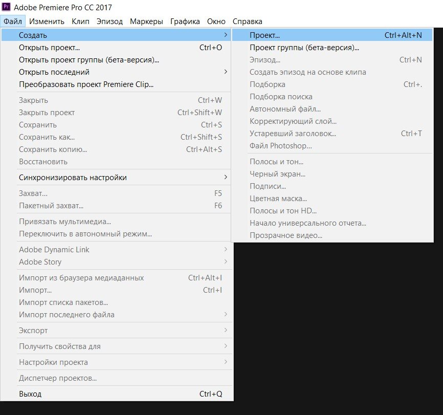Viewport: 443px width, 415px height.
Task: Select the Захват... entry
Action: click(x=116, y=193)
